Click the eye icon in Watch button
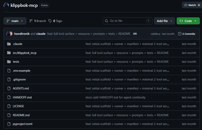The width and height of the screenshot is (202, 130). click(x=186, y=5)
